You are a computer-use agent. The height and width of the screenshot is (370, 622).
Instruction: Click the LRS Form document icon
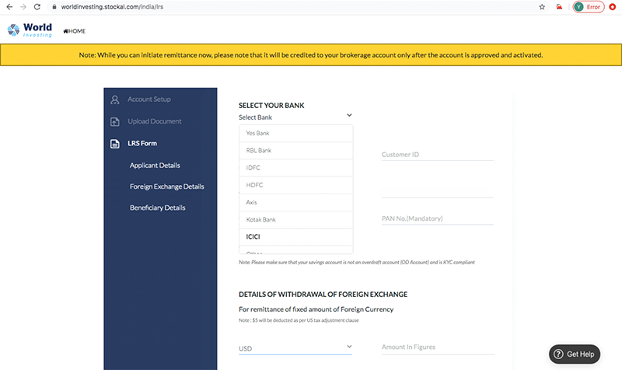click(115, 144)
